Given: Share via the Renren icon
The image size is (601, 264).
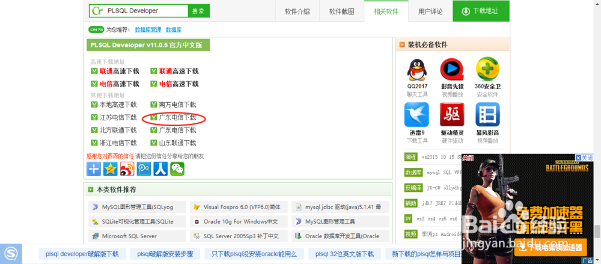Looking at the screenshot, I should [160, 169].
